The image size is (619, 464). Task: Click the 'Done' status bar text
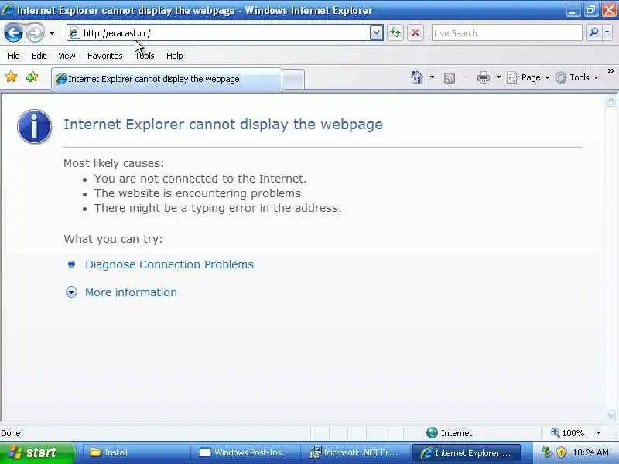pyautogui.click(x=11, y=433)
